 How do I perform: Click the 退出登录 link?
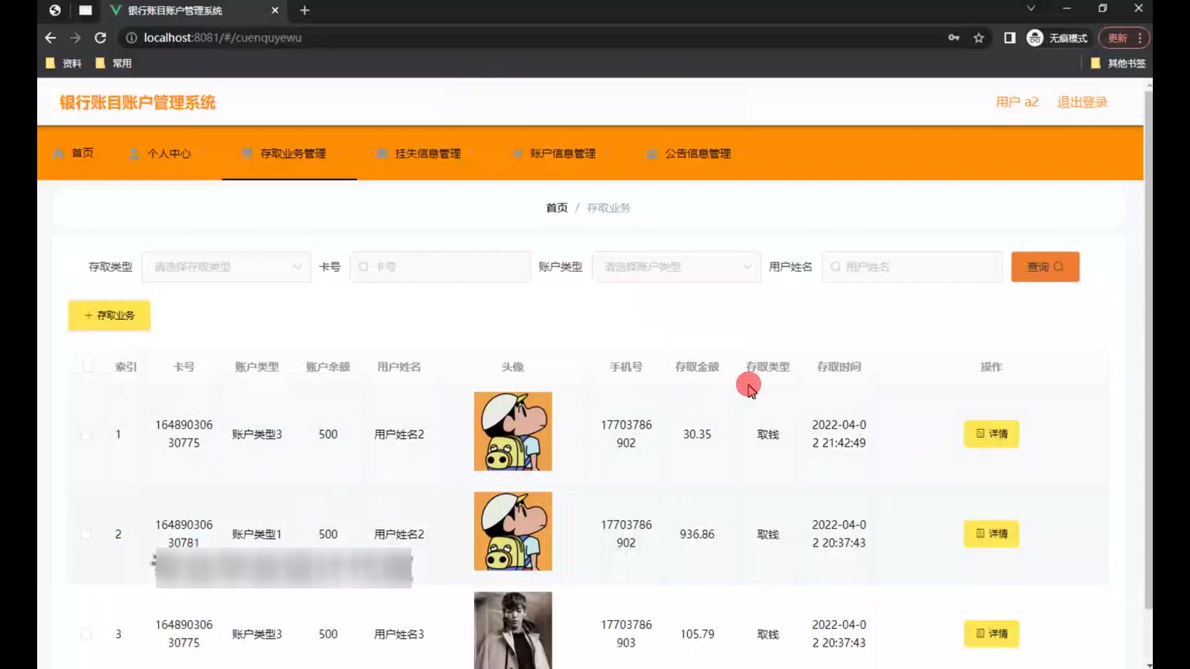[1082, 102]
